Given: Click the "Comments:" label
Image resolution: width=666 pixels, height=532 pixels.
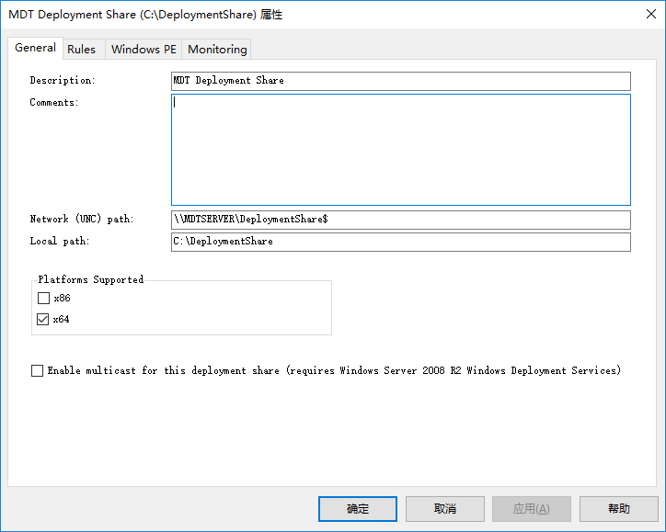Looking at the screenshot, I should 54,103.
